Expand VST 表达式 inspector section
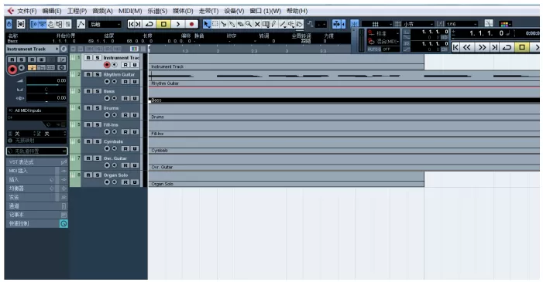 coord(36,161)
